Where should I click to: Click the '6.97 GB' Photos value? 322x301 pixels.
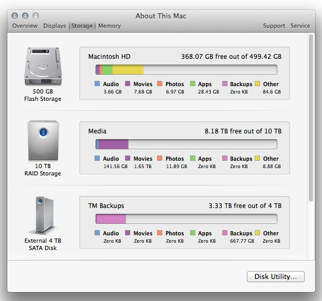coord(175,92)
